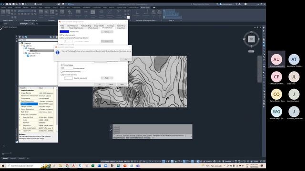Open command line customize wrench icon
Viewport: 305px width, 171px height.
tap(111, 130)
